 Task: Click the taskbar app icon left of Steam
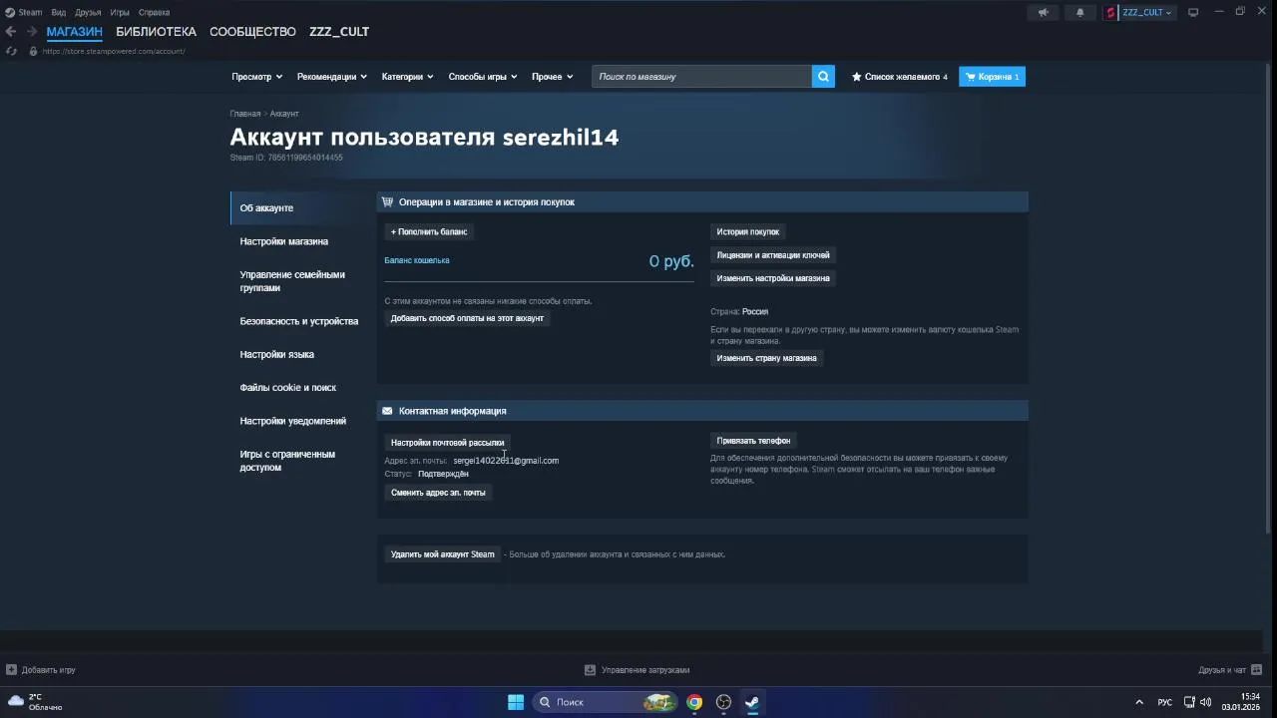pyautogui.click(x=723, y=702)
